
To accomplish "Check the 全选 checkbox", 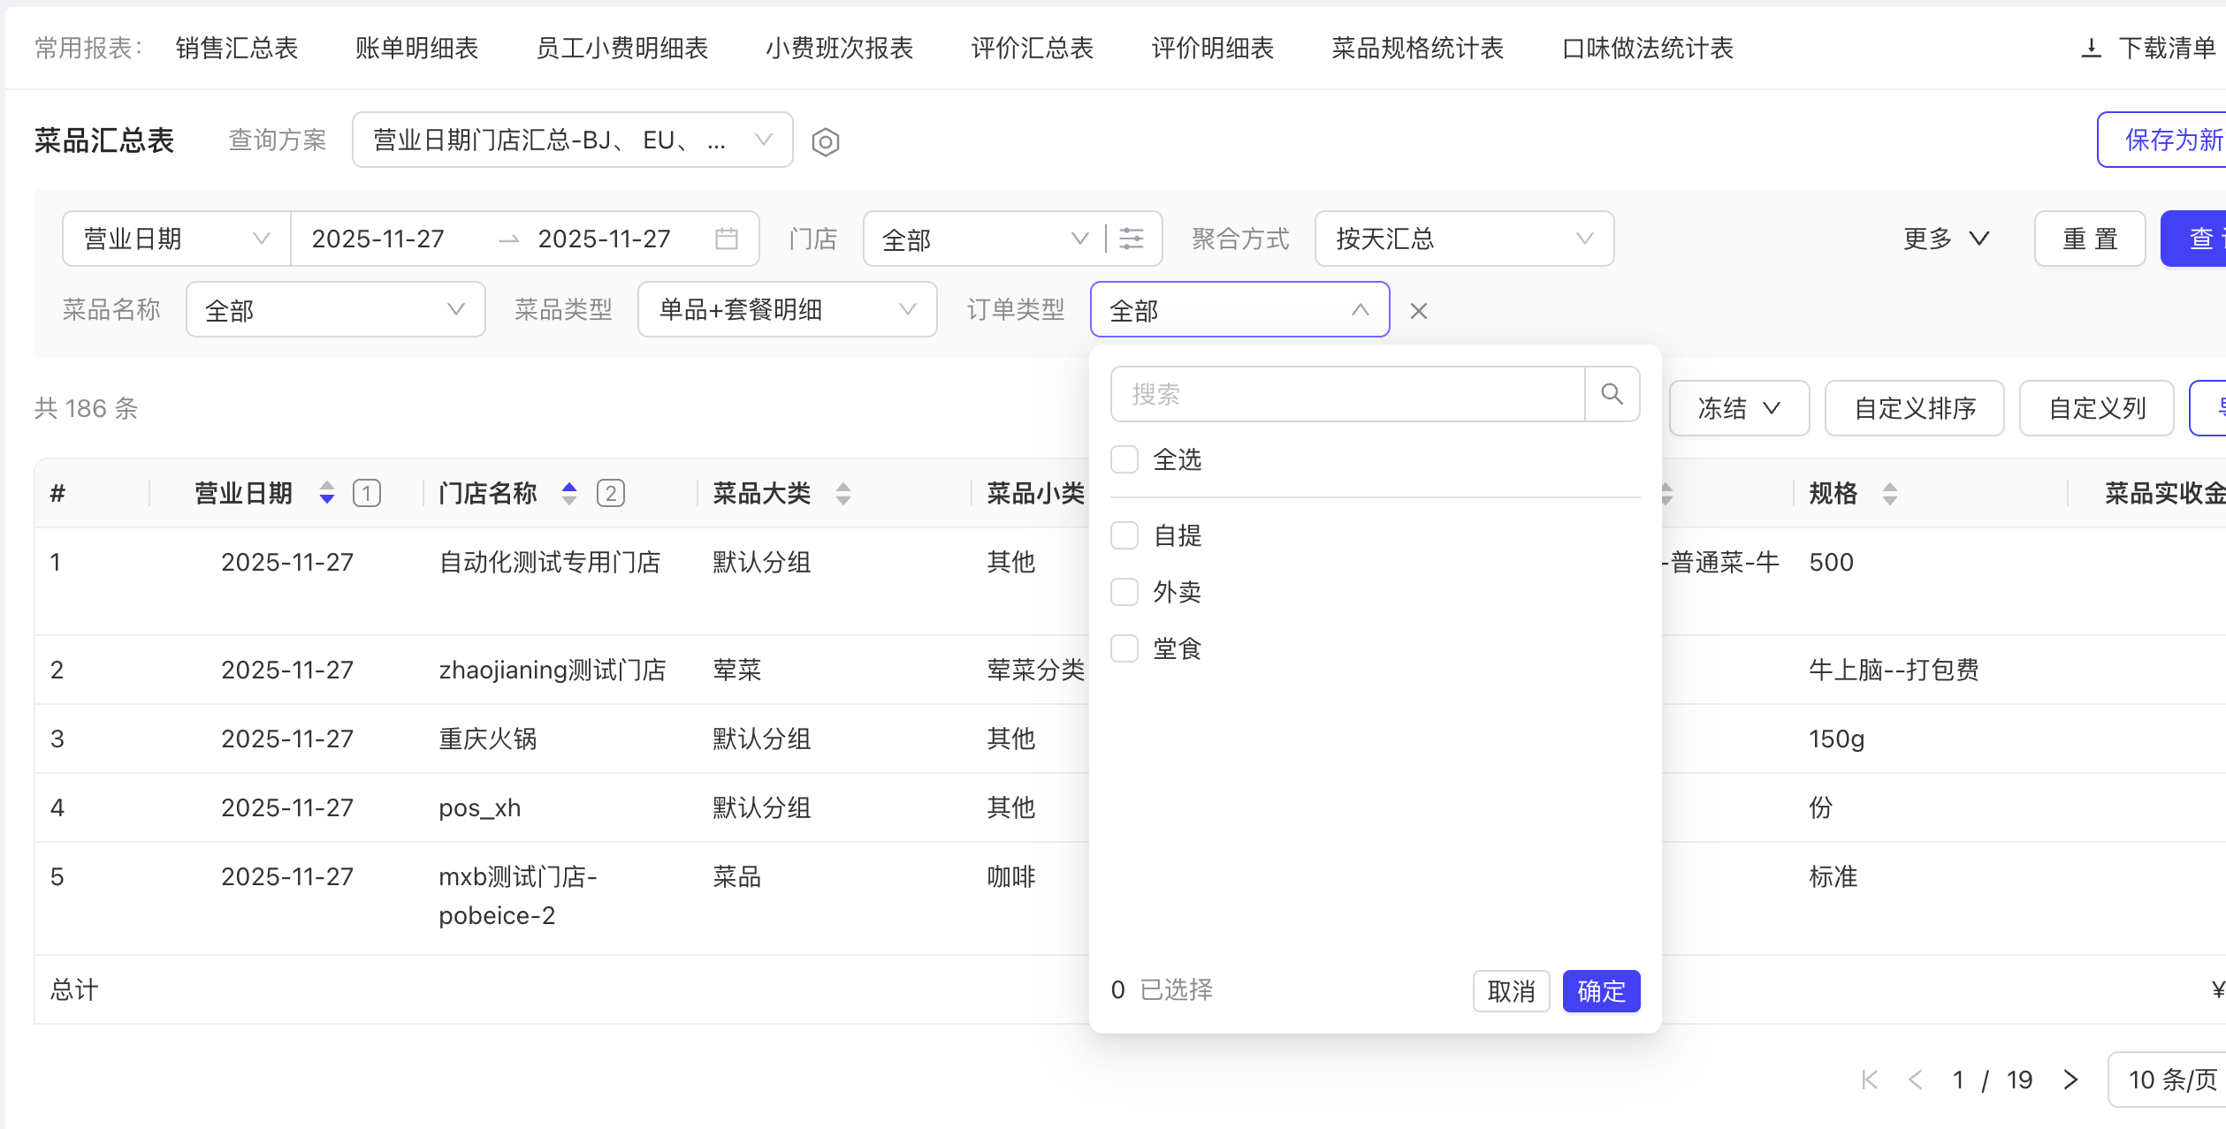I will (x=1124, y=459).
